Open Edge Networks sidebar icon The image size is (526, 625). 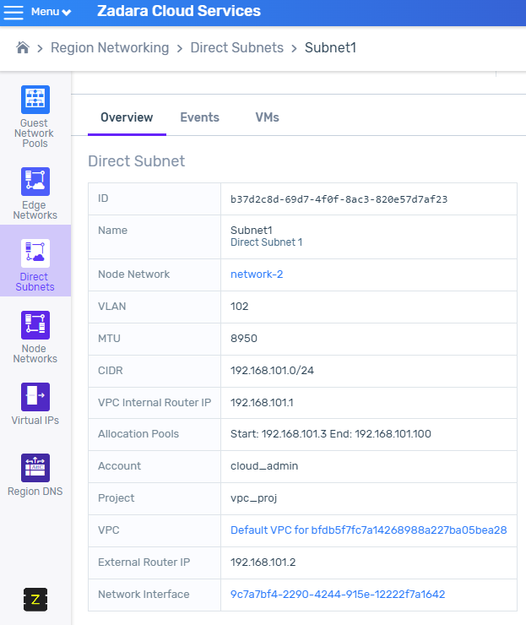35,182
